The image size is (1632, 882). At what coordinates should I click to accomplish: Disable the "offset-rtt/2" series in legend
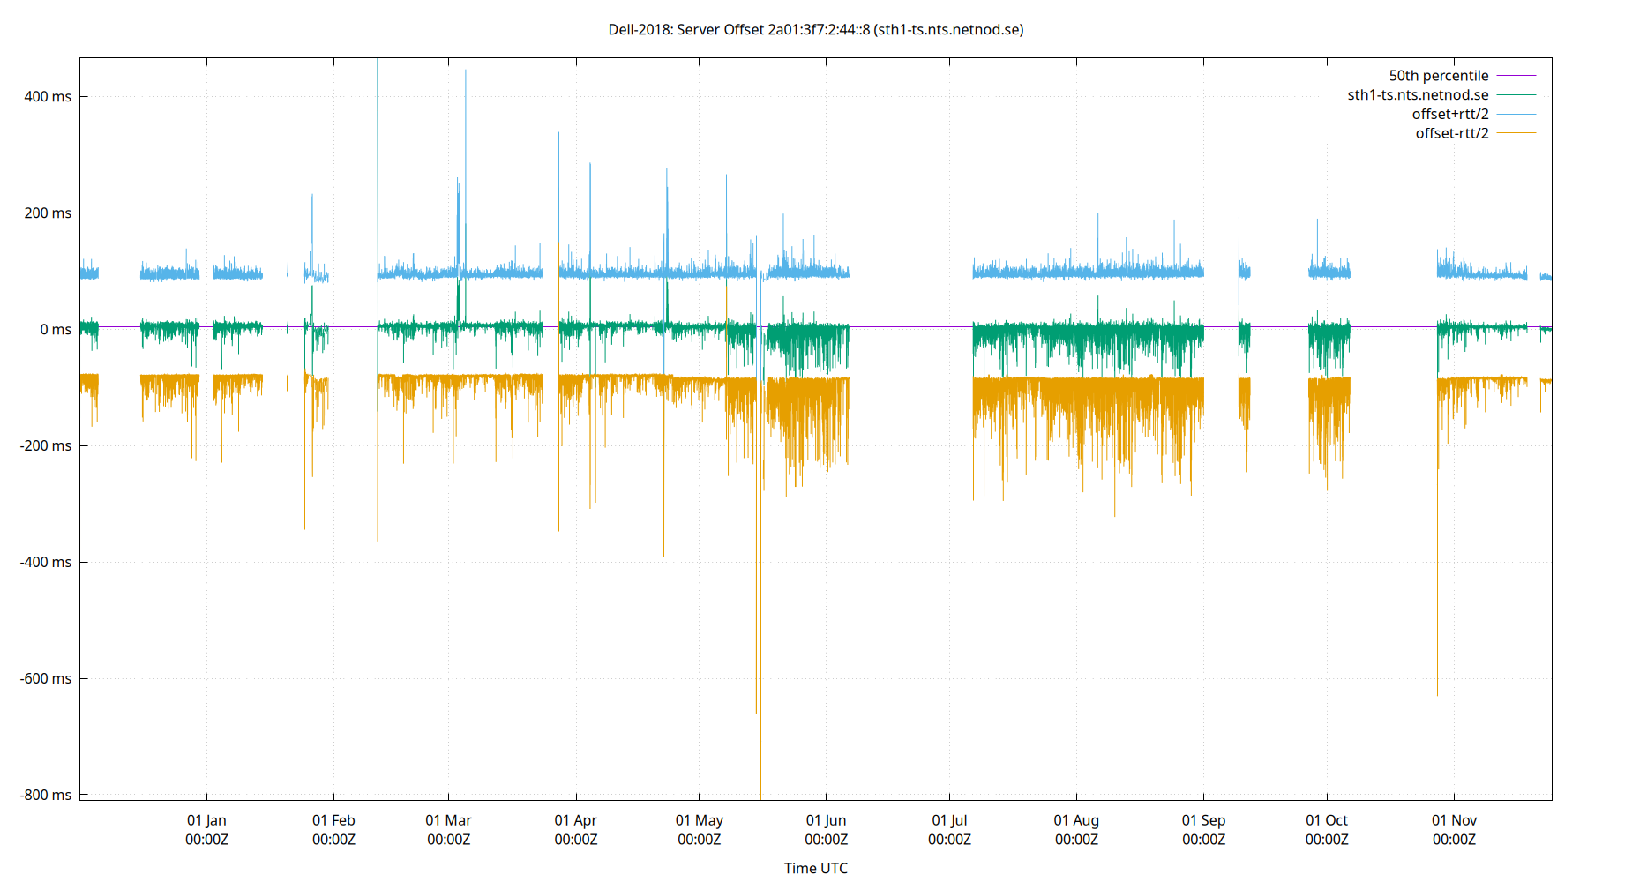pyautogui.click(x=1451, y=133)
